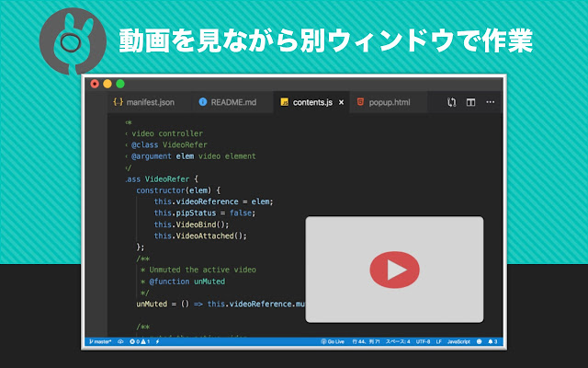Click 'this.videoReference = elem;' line

(x=213, y=201)
